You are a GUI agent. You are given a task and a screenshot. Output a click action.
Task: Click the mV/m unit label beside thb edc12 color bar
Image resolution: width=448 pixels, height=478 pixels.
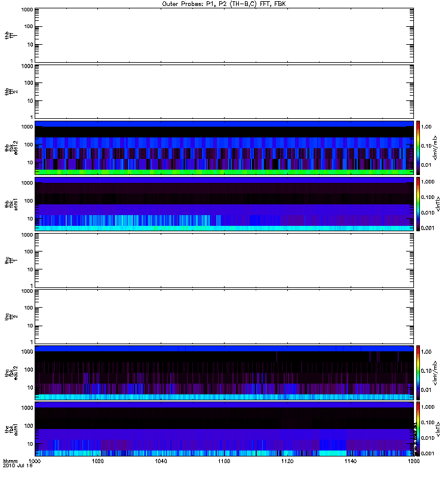click(435, 148)
